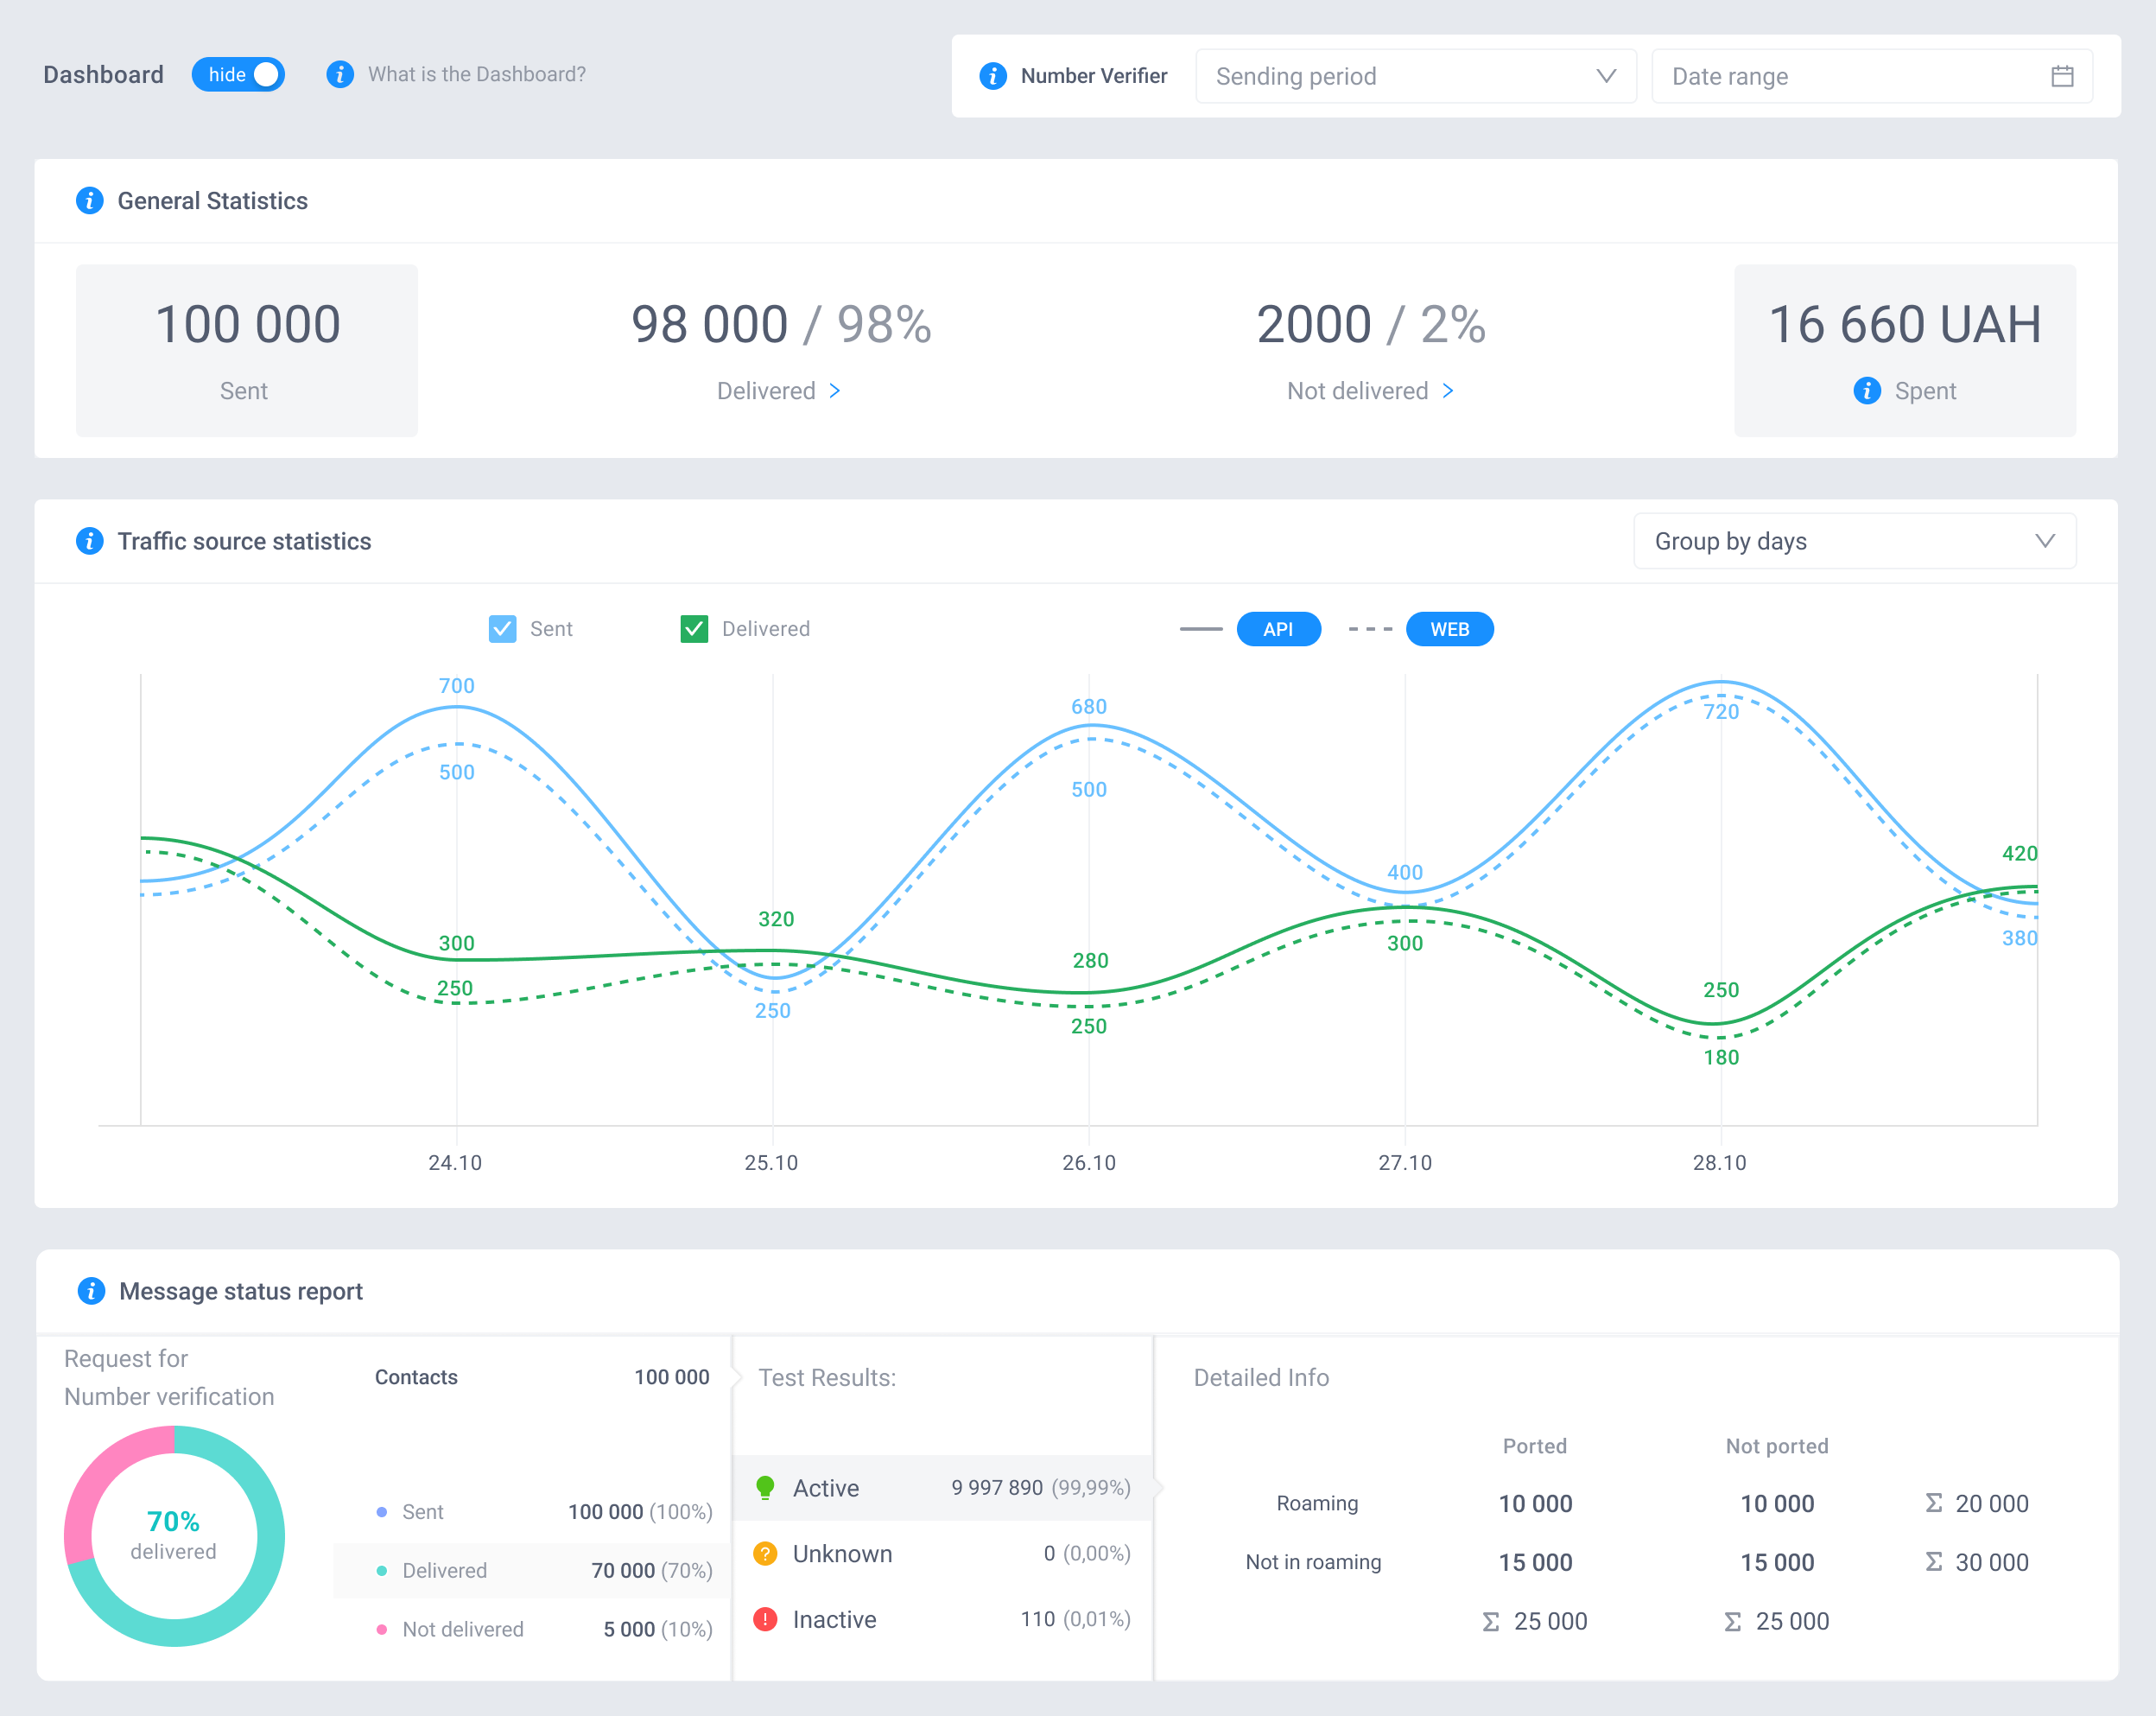The image size is (2156, 1716).
Task: Click the orange Unknown question icon
Action: (x=765, y=1553)
